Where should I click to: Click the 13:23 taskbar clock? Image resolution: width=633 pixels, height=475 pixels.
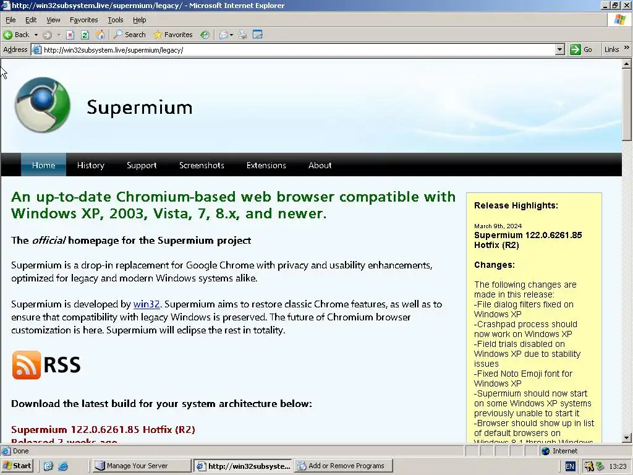click(618, 466)
